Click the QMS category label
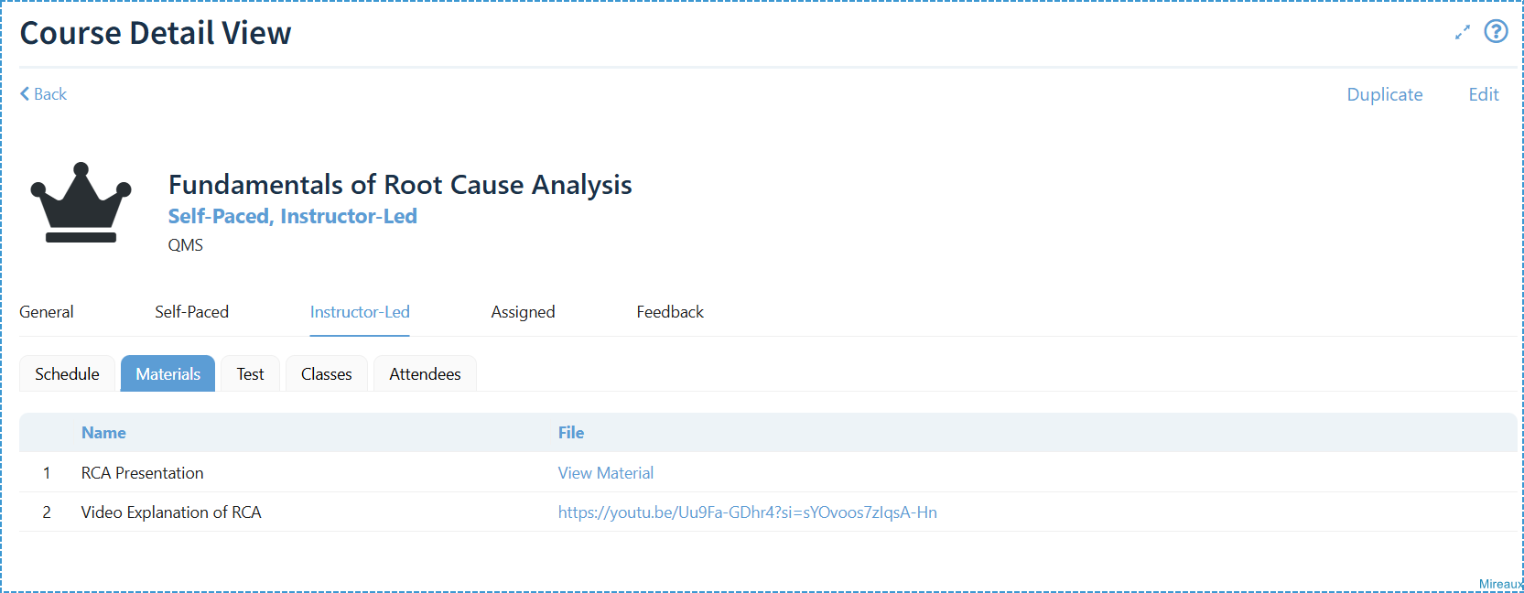Image resolution: width=1524 pixels, height=593 pixels. pyautogui.click(x=186, y=245)
